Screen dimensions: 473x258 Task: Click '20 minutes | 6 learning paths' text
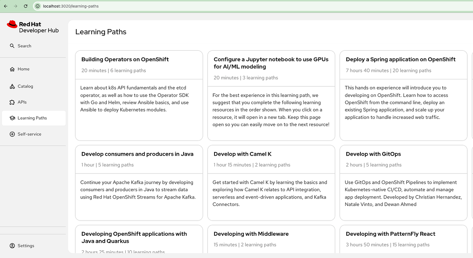tap(114, 71)
